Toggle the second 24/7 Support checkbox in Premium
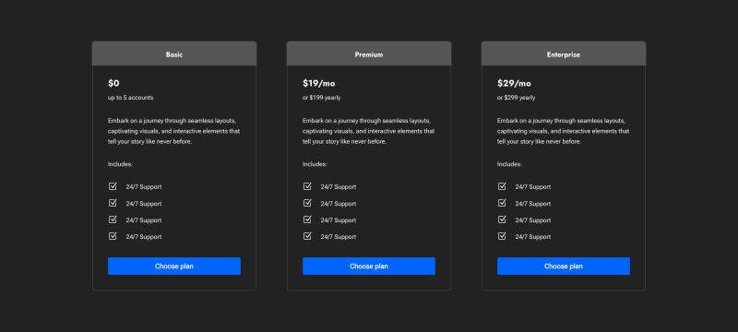This screenshot has height=332, width=738. [x=307, y=203]
